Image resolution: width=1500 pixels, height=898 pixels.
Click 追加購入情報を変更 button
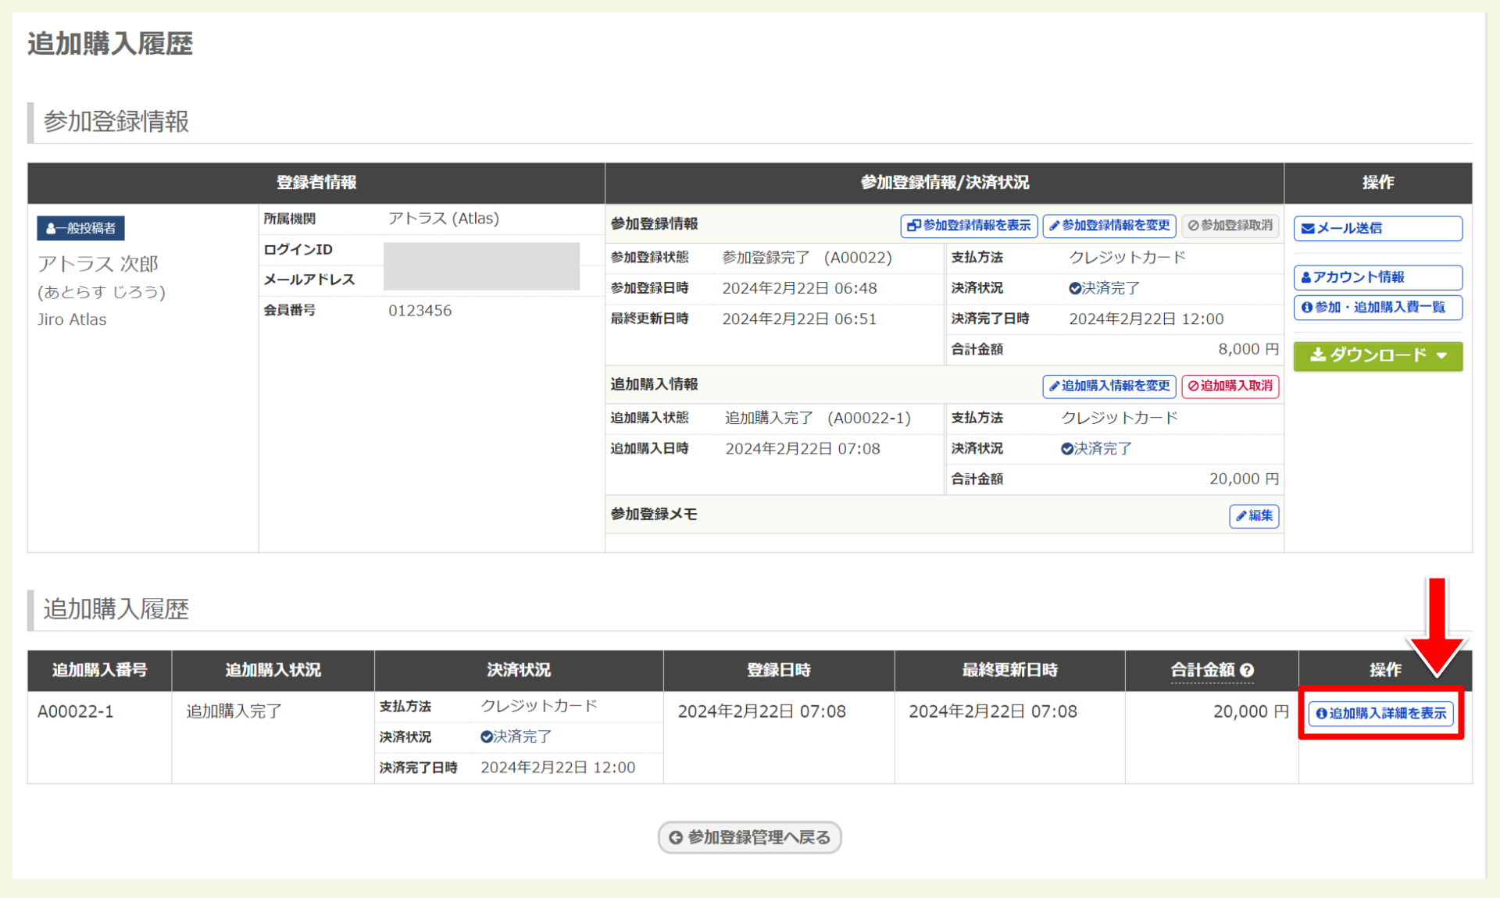point(1109,386)
